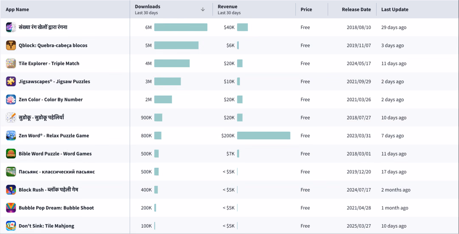Click the $200K revenue bar for Zen Word
The height and width of the screenshot is (234, 459).
(x=264, y=136)
